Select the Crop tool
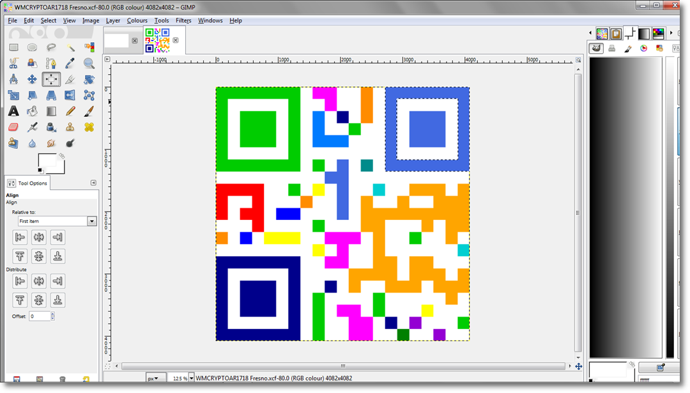 (70, 79)
